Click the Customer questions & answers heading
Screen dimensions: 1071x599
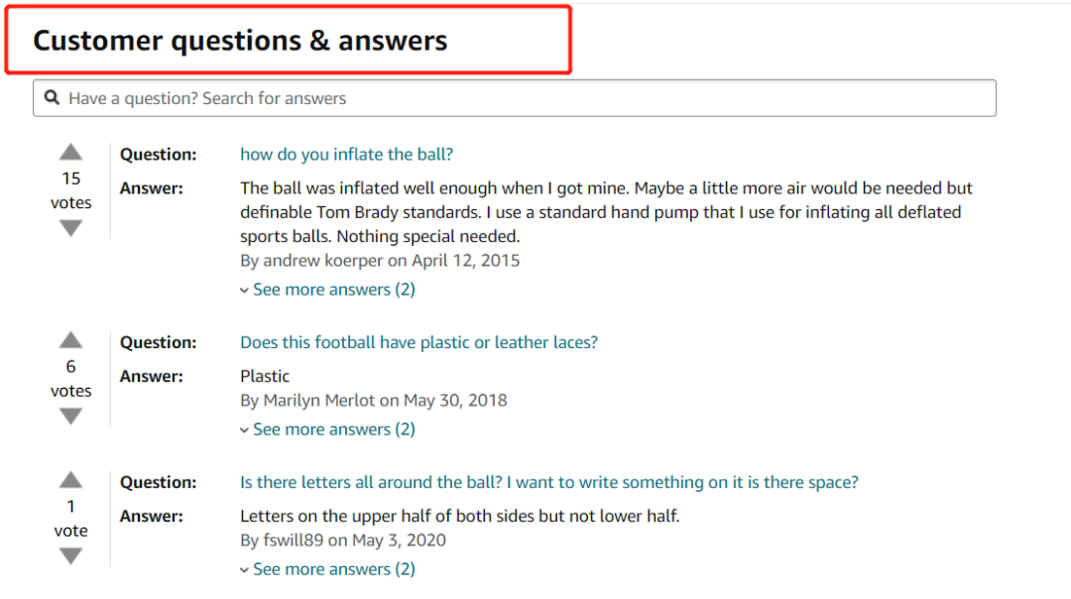(x=240, y=41)
